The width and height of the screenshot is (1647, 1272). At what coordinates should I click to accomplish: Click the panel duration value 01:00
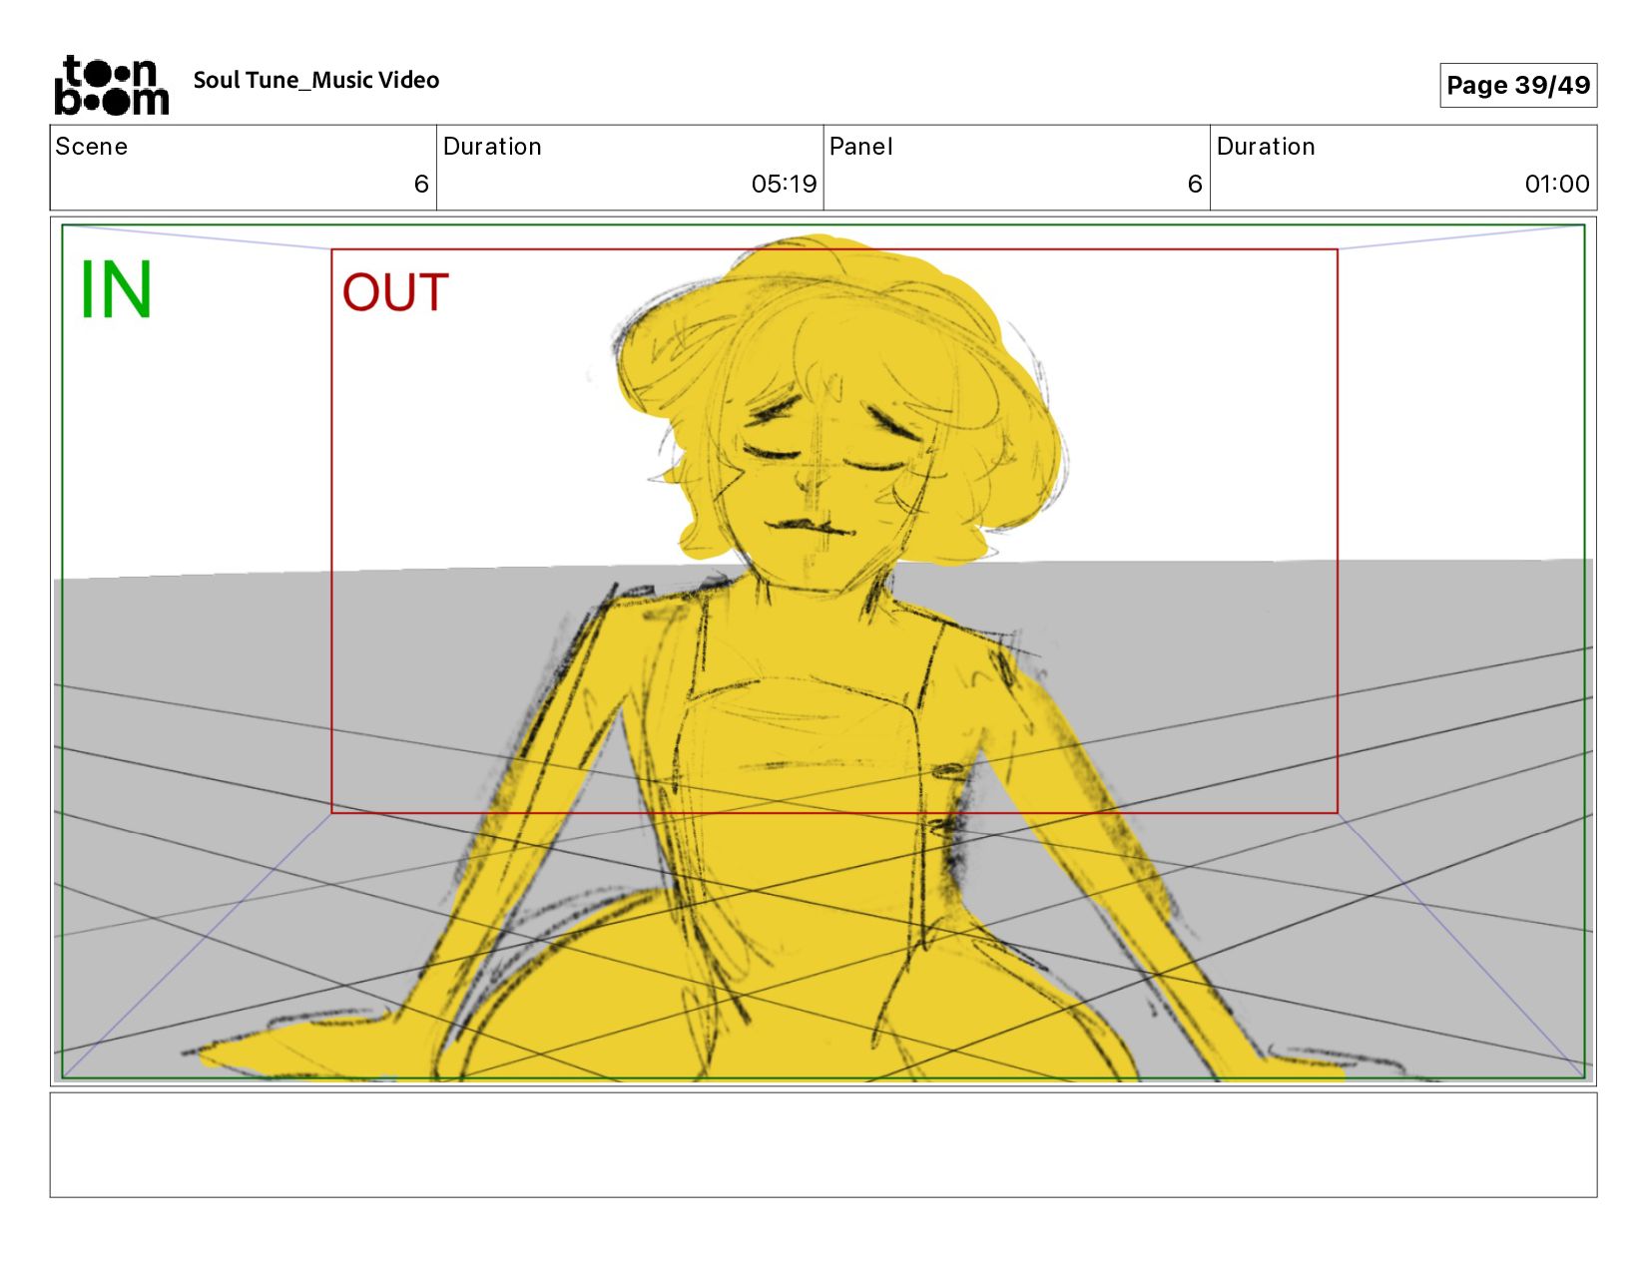1557,184
